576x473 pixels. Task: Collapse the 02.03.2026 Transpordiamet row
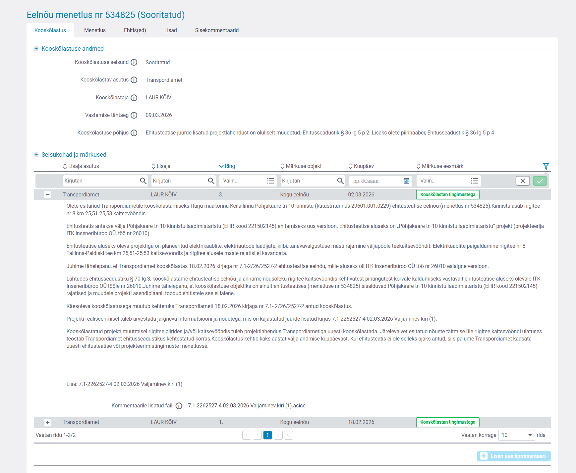47,195
